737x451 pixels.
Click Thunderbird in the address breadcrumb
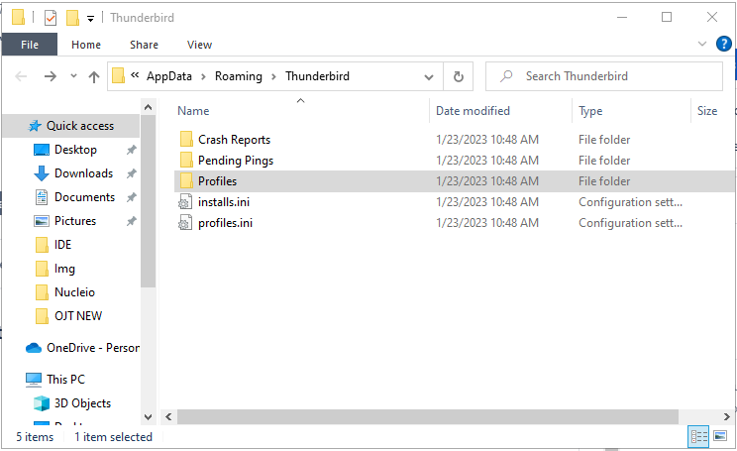tap(317, 76)
